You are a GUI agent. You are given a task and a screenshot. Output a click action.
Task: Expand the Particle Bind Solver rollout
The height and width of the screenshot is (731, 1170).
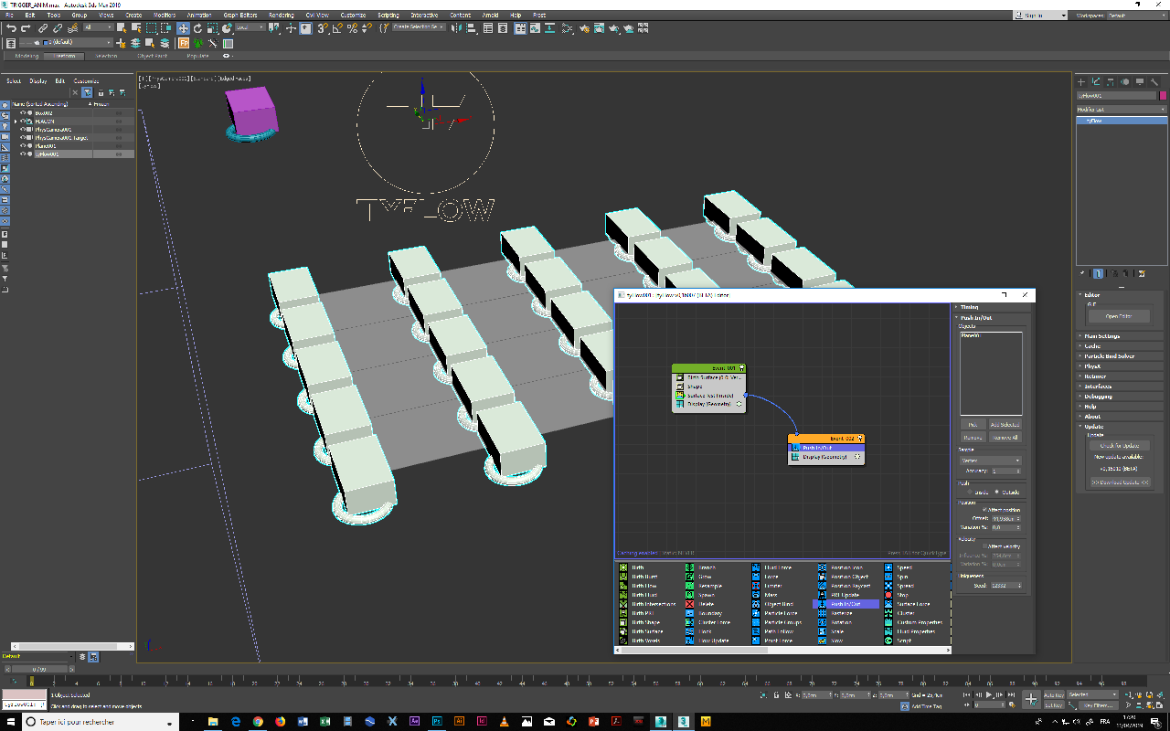click(1122, 356)
